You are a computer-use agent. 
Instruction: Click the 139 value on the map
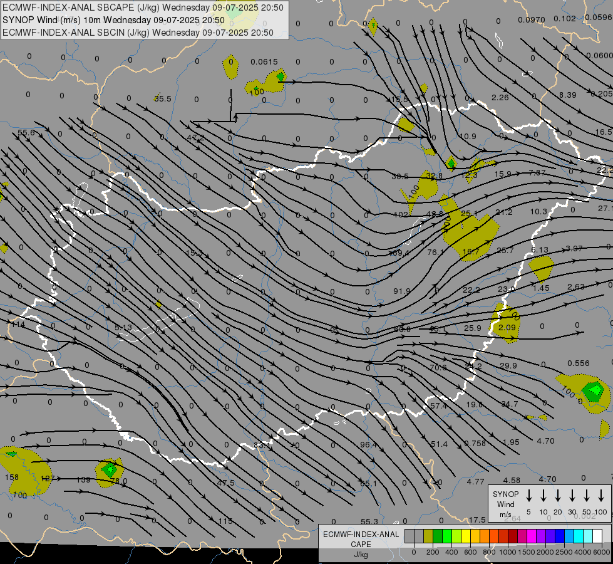point(83,479)
